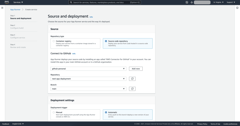Open the Terms of Use link
This screenshot has height=126, width=240.
click(215, 124)
